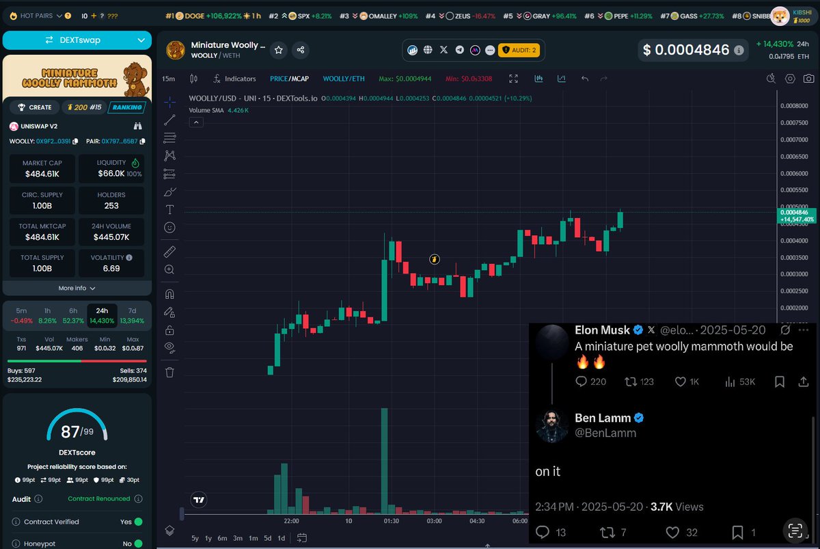Copy the PAIR address

(142, 142)
